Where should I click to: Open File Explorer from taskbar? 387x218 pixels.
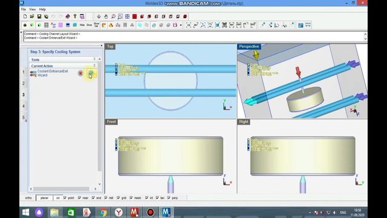coord(54,213)
